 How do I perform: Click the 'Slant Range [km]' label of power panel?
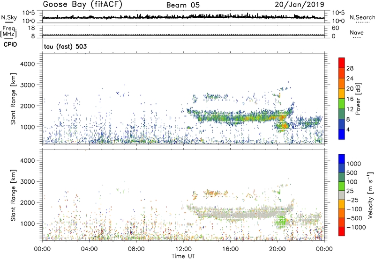[13, 99]
